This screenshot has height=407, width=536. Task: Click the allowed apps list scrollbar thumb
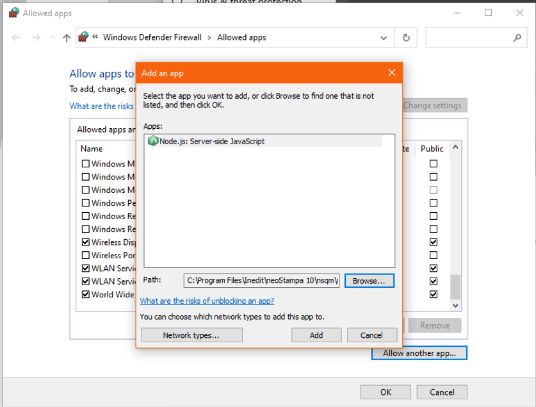tap(455, 287)
